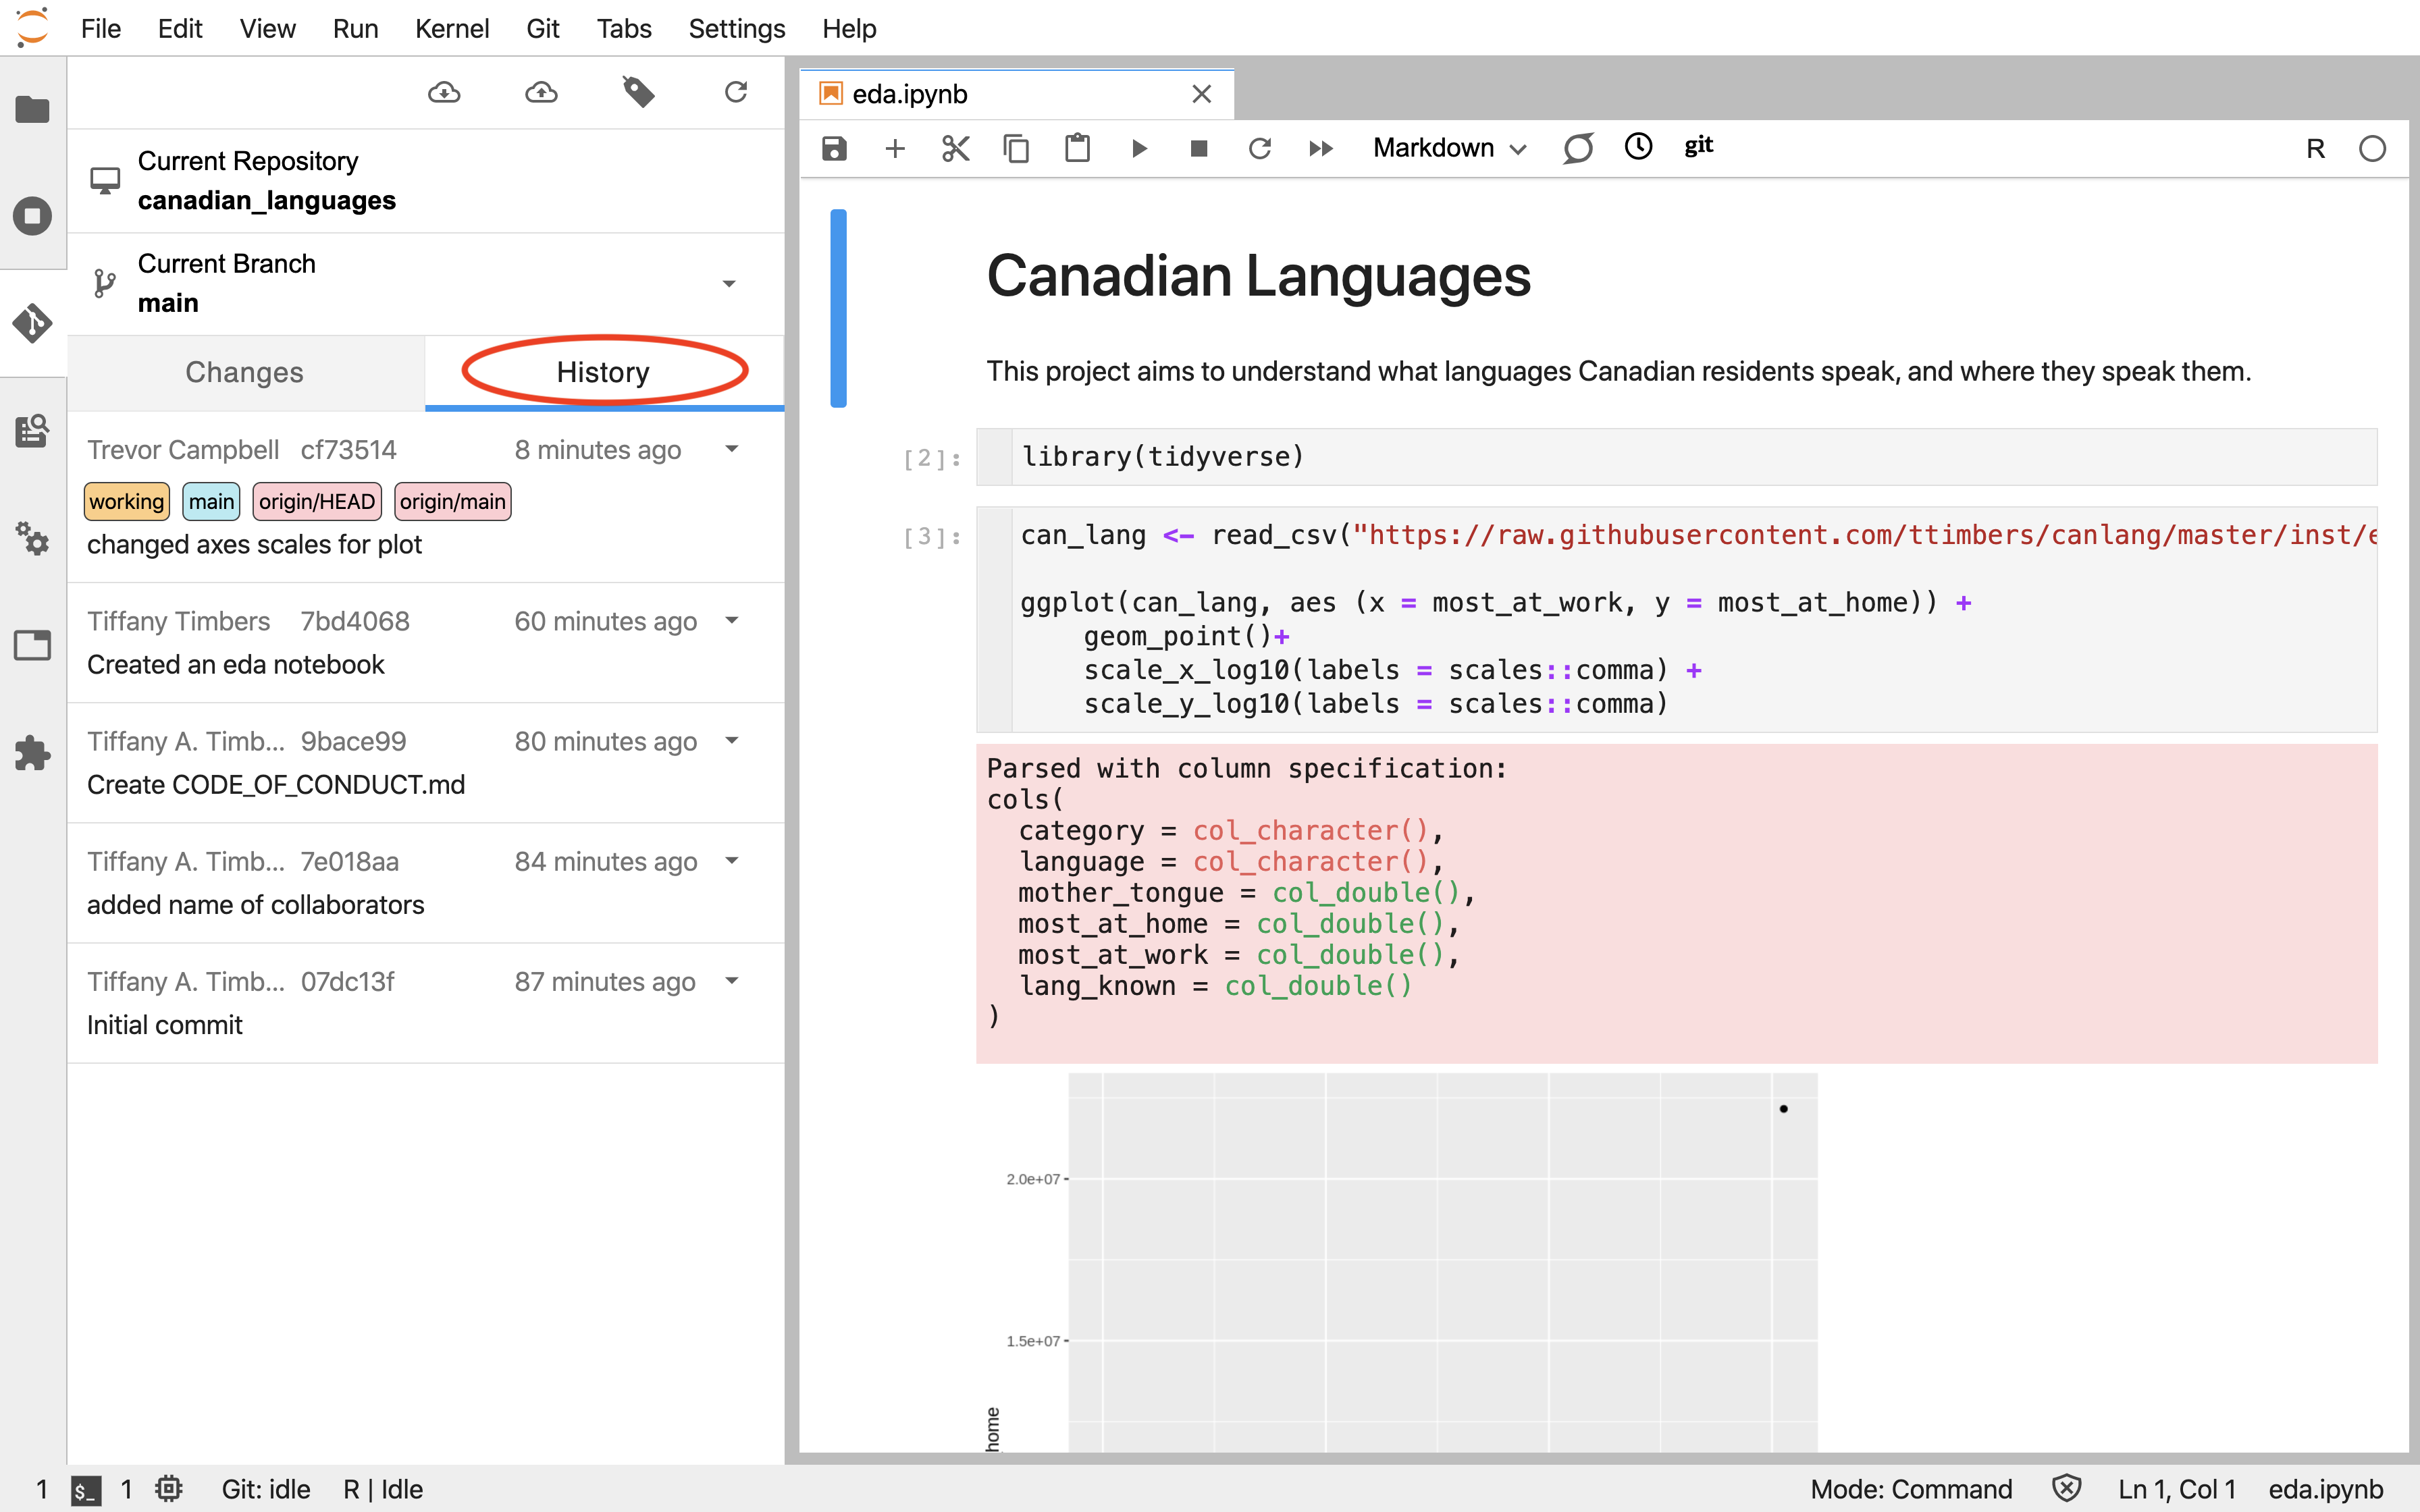Viewport: 2420px width, 1512px height.
Task: Click the cell collapser blue bar
Action: [x=839, y=308]
